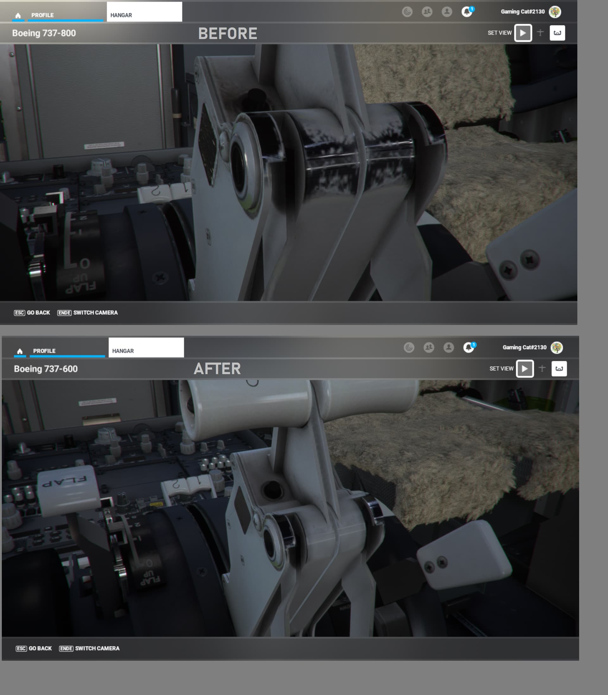
Task: Click the single-person profile icon in BEFORE header
Action: [447, 12]
